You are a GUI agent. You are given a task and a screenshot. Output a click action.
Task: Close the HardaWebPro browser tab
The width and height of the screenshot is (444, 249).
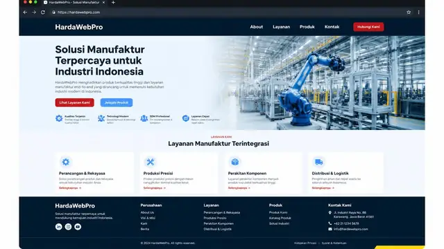pyautogui.click(x=103, y=3)
